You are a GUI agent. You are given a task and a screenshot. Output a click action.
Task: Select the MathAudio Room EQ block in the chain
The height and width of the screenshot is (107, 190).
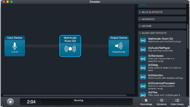[70, 46]
